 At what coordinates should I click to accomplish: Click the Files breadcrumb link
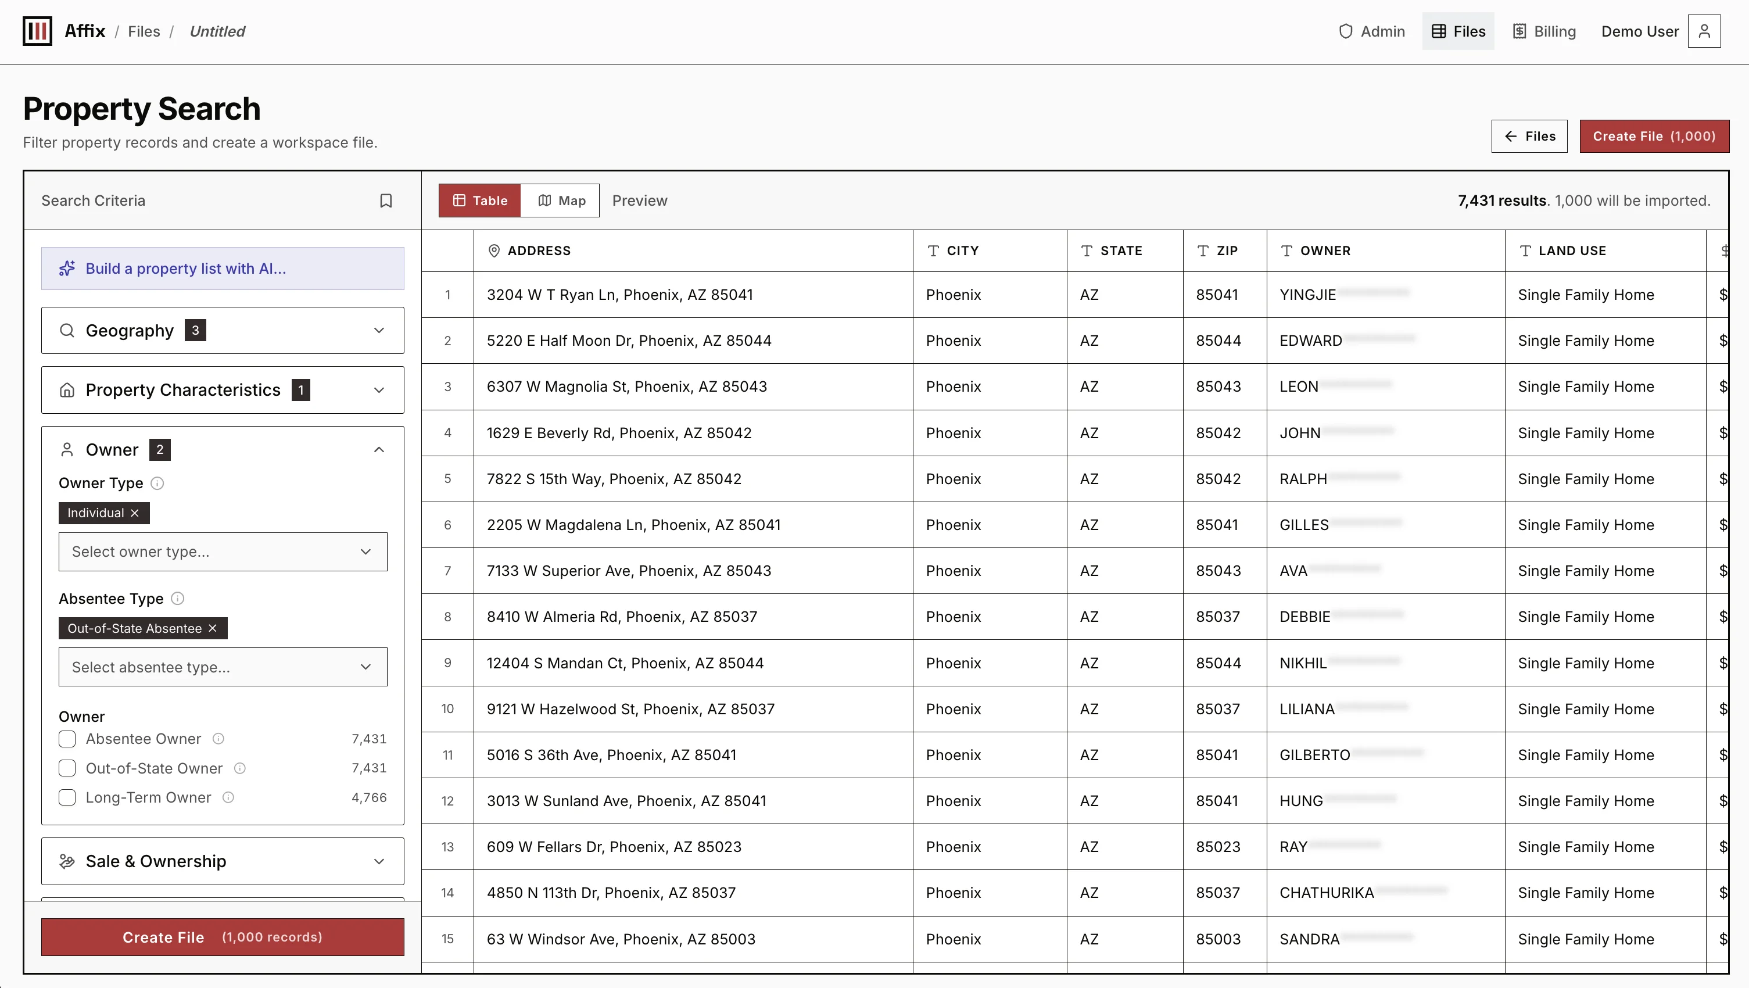[144, 31]
